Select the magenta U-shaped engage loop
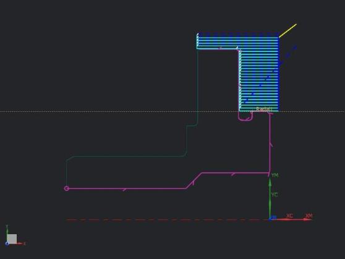 [x=245, y=116]
